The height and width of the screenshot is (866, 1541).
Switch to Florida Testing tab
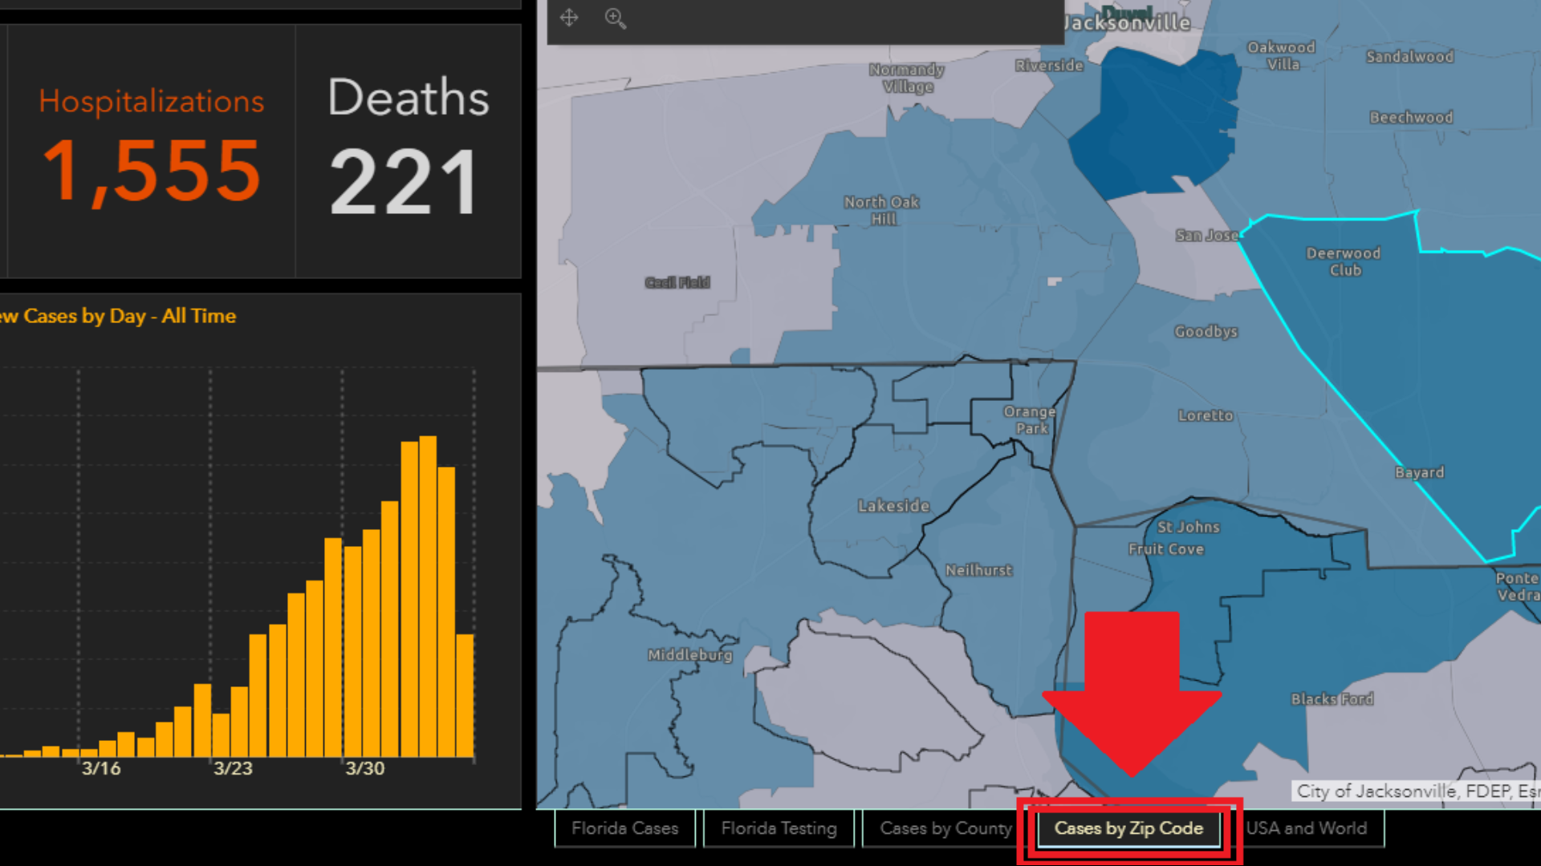(779, 828)
